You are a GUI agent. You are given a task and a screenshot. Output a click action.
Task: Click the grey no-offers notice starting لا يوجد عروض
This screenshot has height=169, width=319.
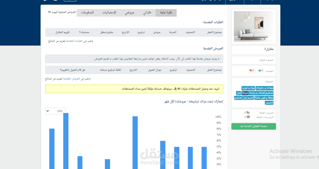point(134,59)
